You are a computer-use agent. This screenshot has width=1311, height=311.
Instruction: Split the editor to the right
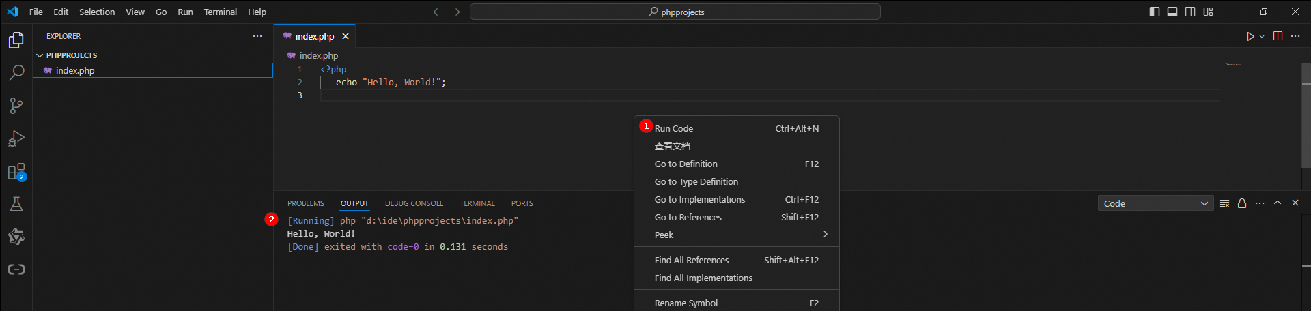coord(1278,36)
